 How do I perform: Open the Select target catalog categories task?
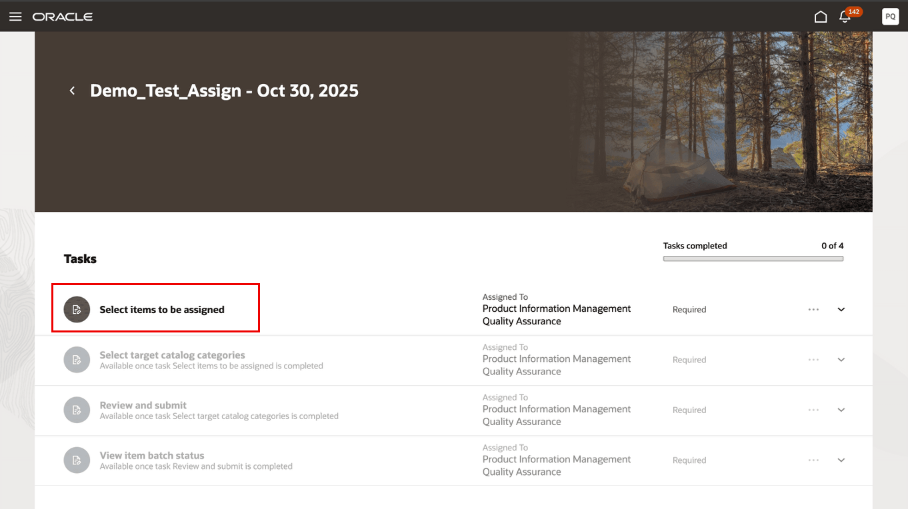coord(173,355)
